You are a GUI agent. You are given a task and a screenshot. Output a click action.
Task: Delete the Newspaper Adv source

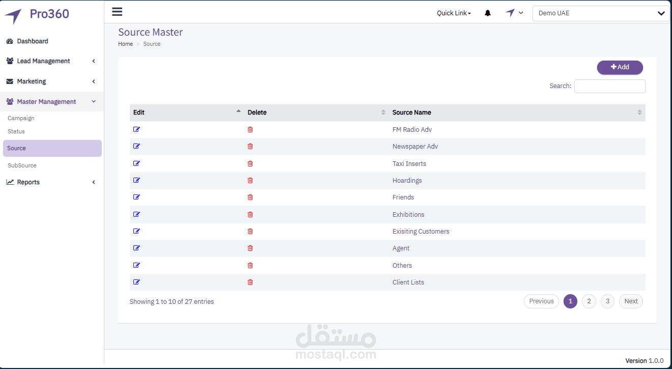[250, 147]
